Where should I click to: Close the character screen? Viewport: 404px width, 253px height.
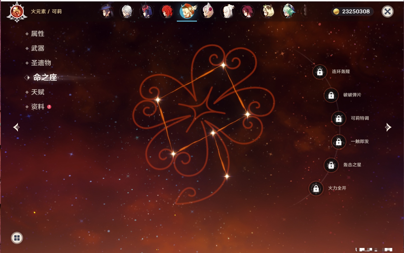click(x=387, y=11)
